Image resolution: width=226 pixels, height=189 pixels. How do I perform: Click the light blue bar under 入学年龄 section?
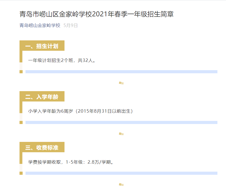point(121,122)
